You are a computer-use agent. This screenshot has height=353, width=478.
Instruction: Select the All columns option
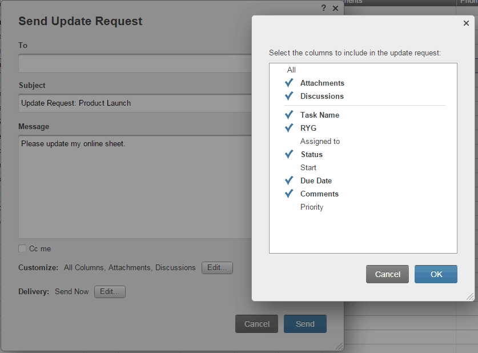point(291,70)
